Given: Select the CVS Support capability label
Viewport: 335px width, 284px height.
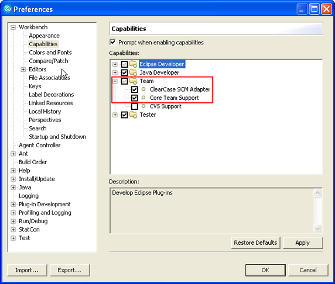Looking at the screenshot, I should 165,106.
